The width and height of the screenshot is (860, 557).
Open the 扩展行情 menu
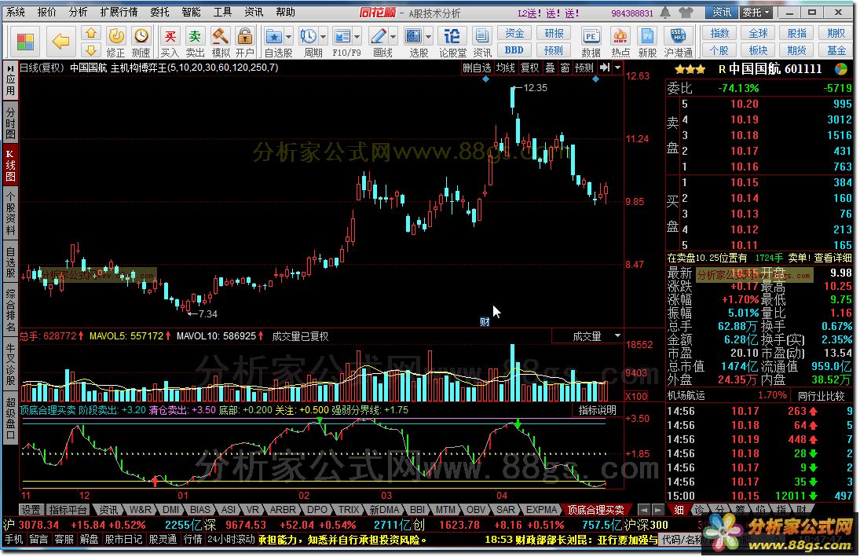click(119, 12)
